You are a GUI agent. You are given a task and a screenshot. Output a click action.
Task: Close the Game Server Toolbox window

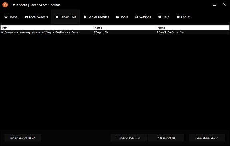click(x=225, y=5)
